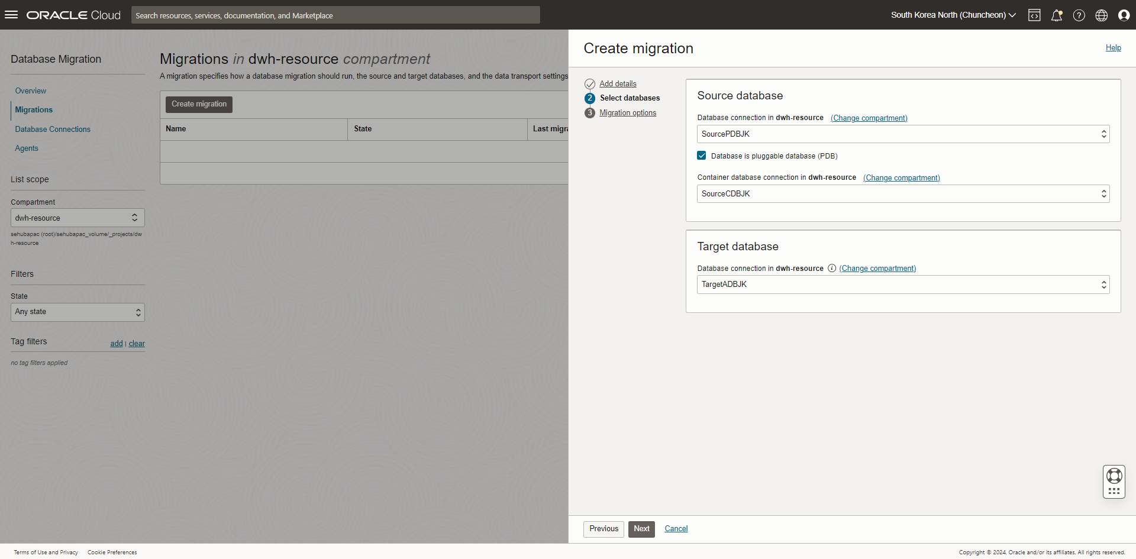Screen dimensions: 1136x559
Task: Click the Select databases step label
Action: tap(630, 98)
